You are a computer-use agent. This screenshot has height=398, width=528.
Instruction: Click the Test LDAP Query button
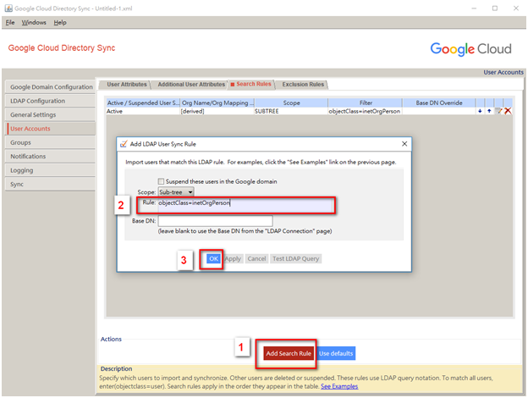[x=296, y=258]
